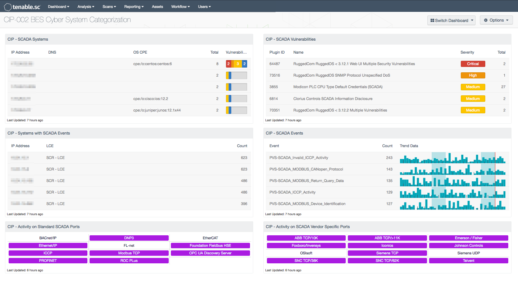The width and height of the screenshot is (518, 295).
Task: Open the Dashboard menu
Action: (x=59, y=6)
